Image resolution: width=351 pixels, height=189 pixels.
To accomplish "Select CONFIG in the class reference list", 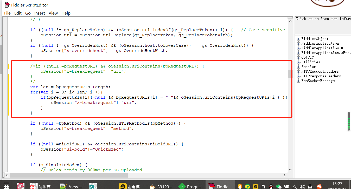I will [x=307, y=57].
